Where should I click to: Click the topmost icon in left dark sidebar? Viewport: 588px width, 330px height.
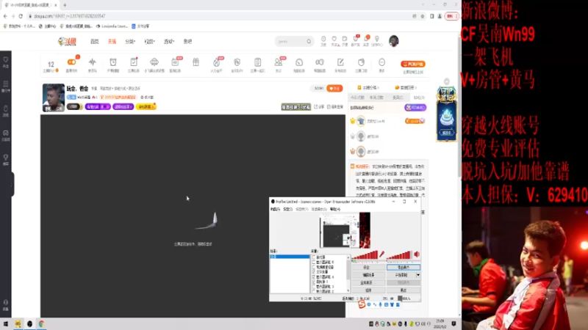pos(6,59)
